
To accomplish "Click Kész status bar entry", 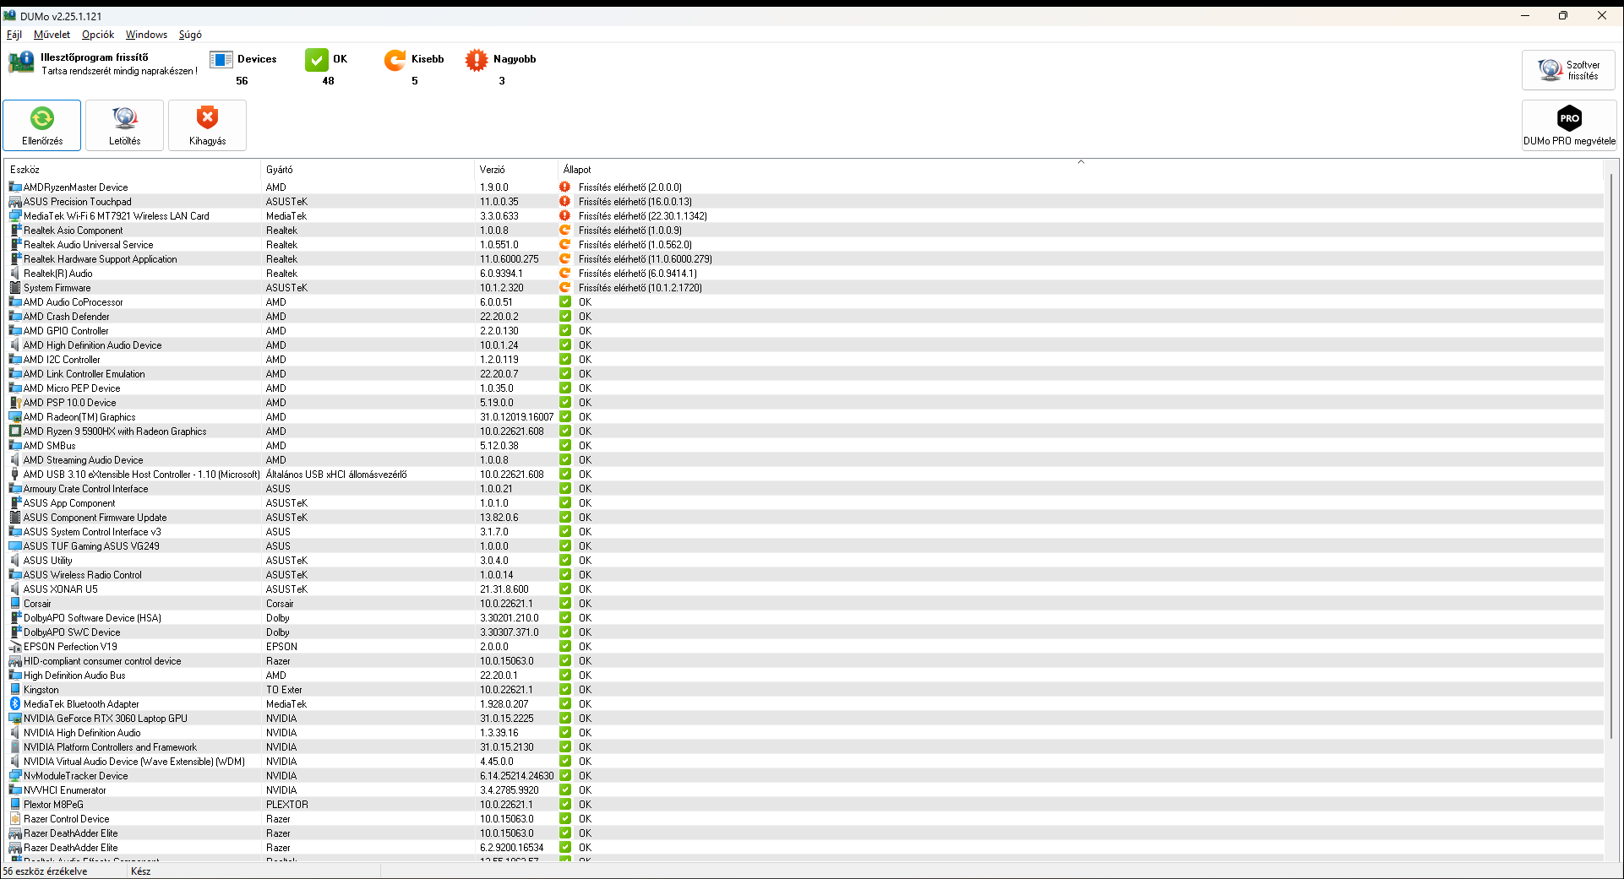I will coord(140,871).
